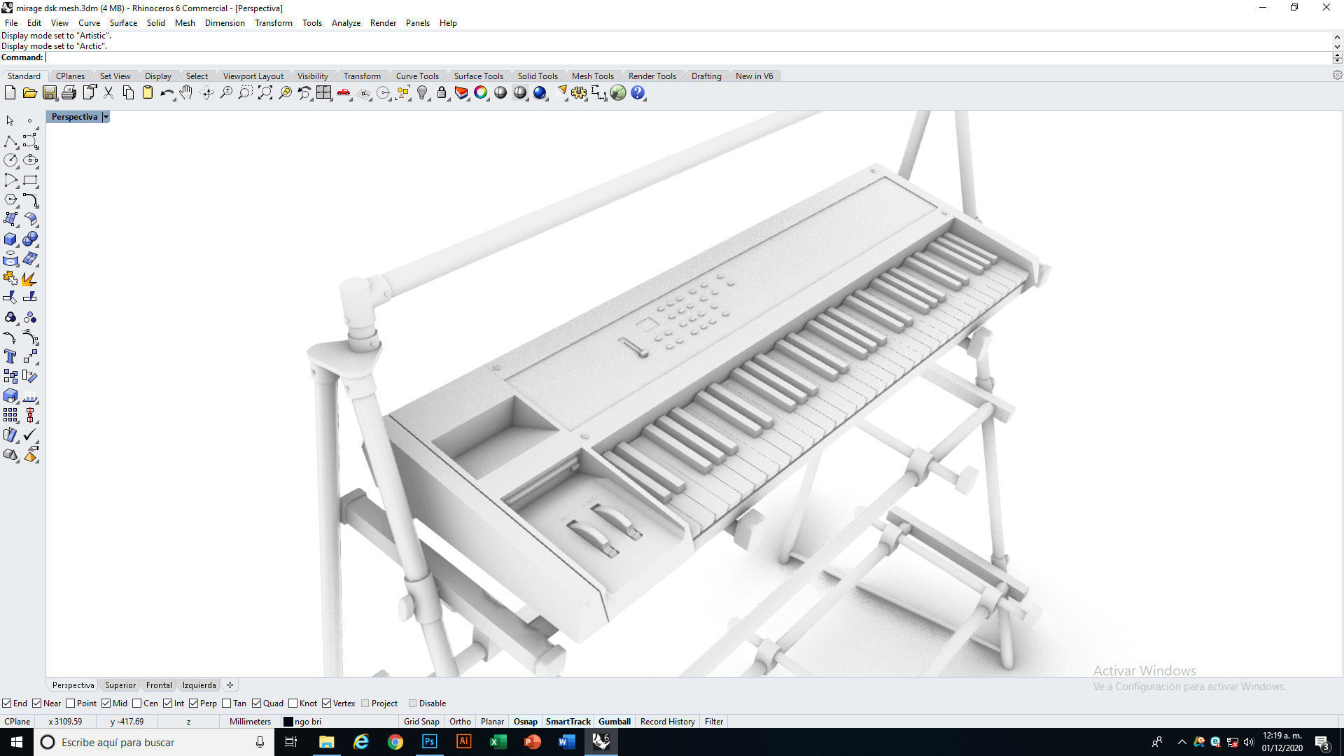Image resolution: width=1344 pixels, height=756 pixels.
Task: Click the Cut scissors icon
Action: click(108, 92)
